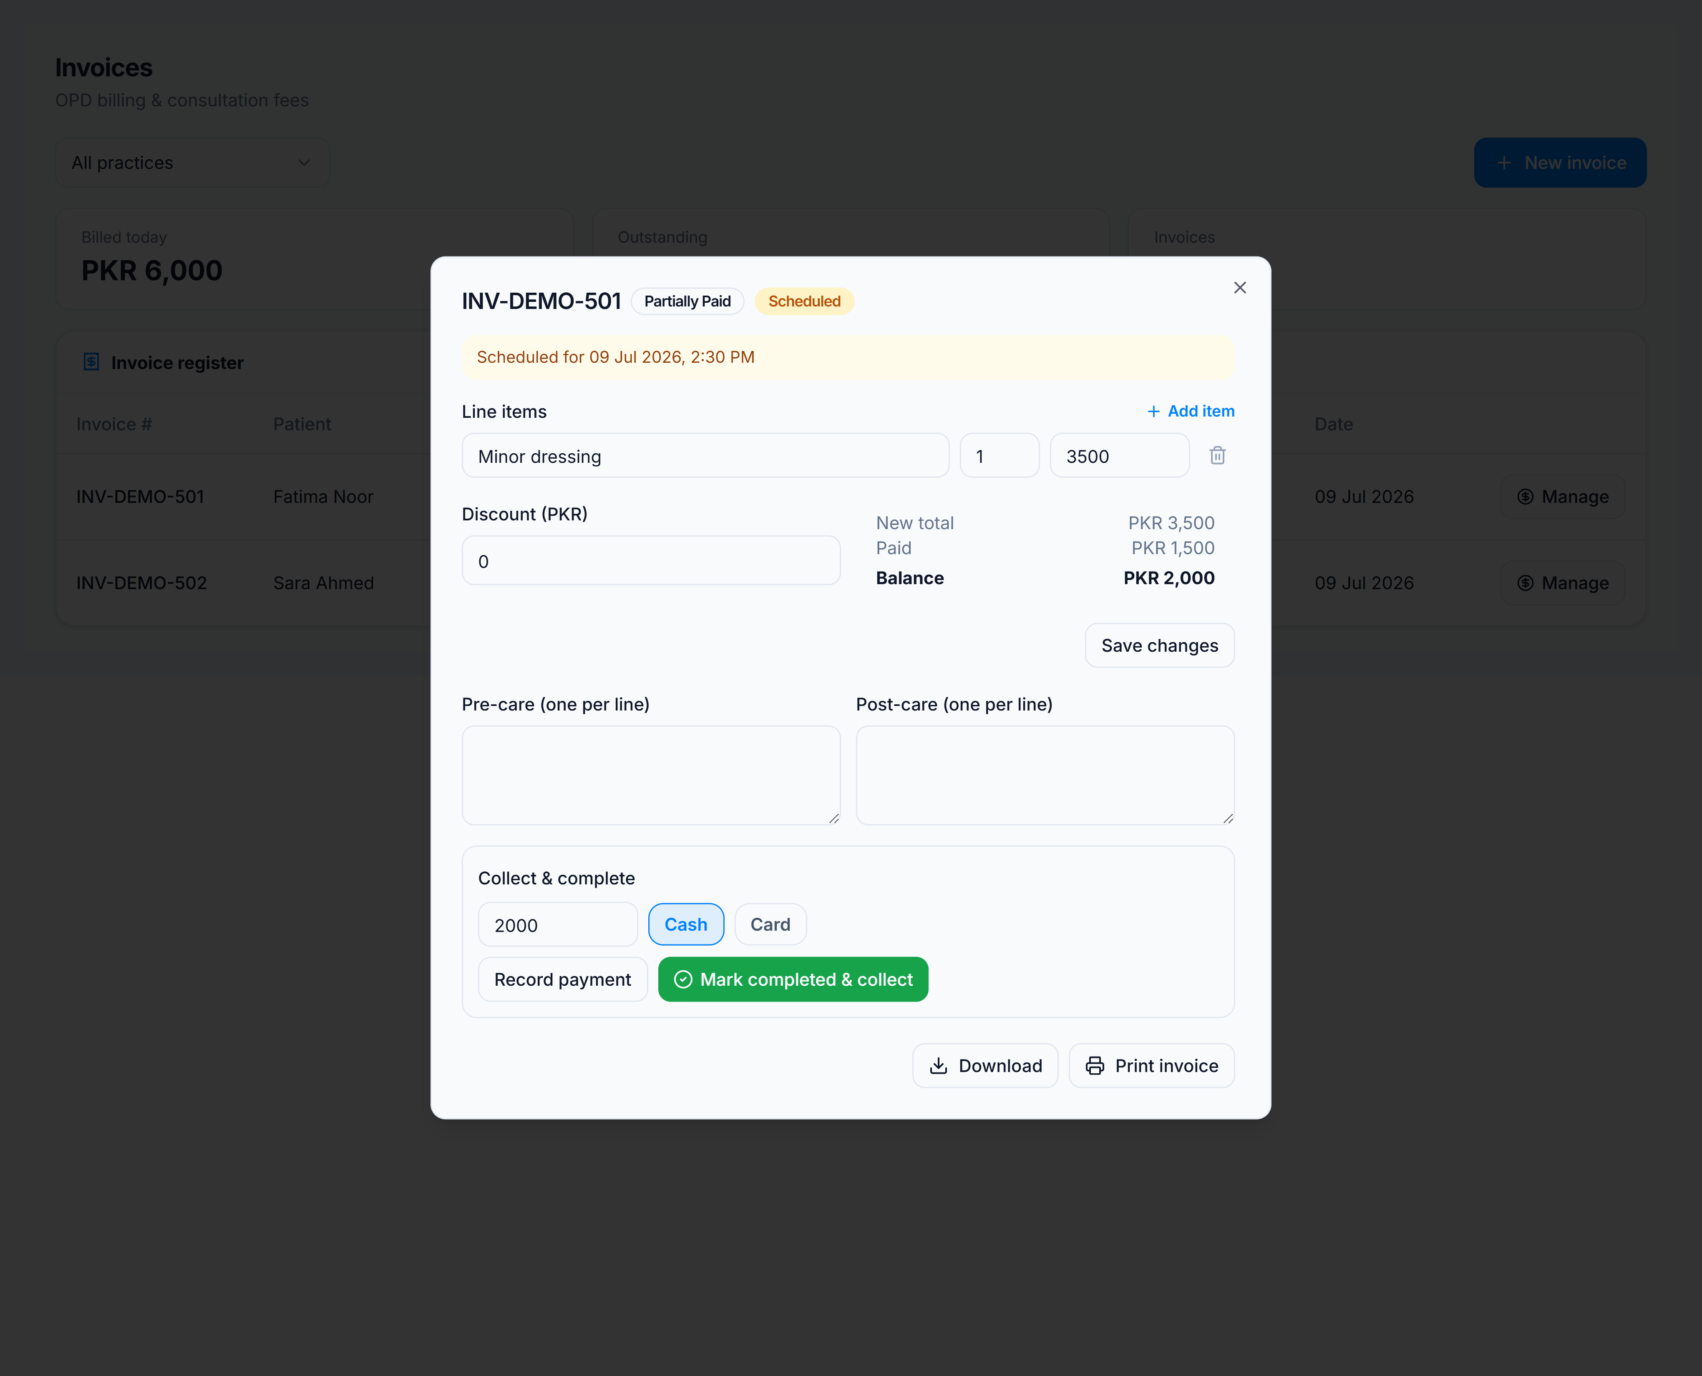Open the All practices dropdown
1702x1376 pixels.
[192, 163]
